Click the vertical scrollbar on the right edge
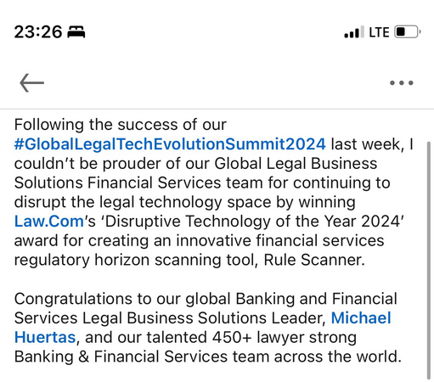The height and width of the screenshot is (382, 434). (429, 261)
